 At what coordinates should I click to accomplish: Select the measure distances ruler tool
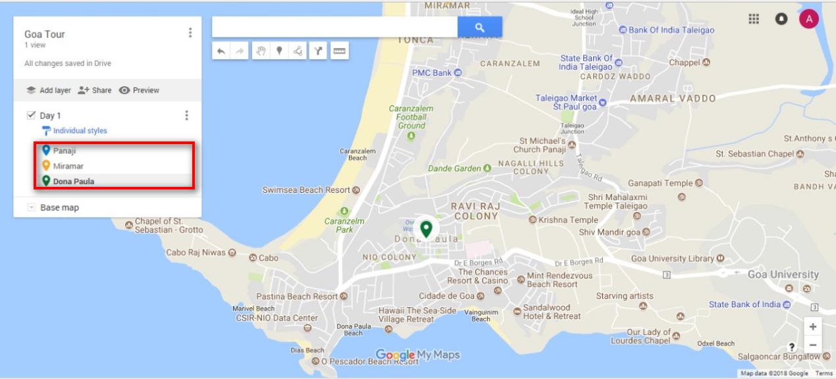click(339, 51)
